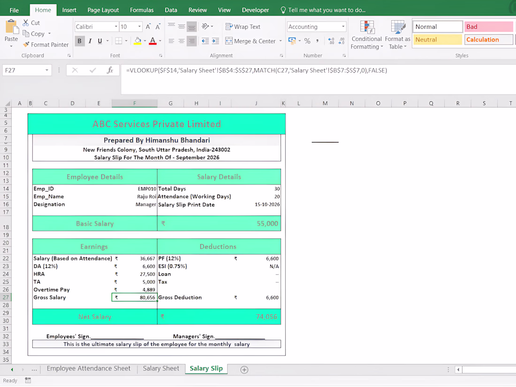Image resolution: width=516 pixels, height=387 pixels.
Task: Open the Accounting number format dropdown
Action: point(343,27)
